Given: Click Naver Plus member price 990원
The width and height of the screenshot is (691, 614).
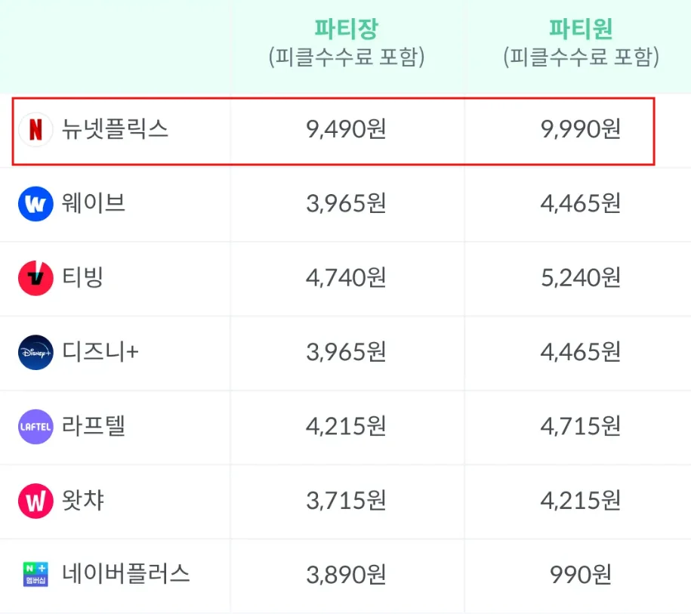Looking at the screenshot, I should pos(581,575).
